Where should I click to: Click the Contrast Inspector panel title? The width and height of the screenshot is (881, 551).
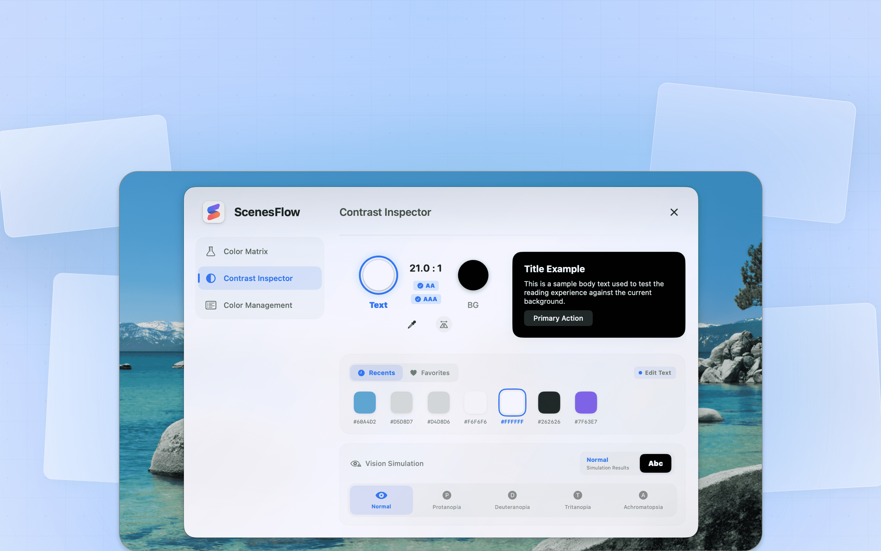[385, 212]
